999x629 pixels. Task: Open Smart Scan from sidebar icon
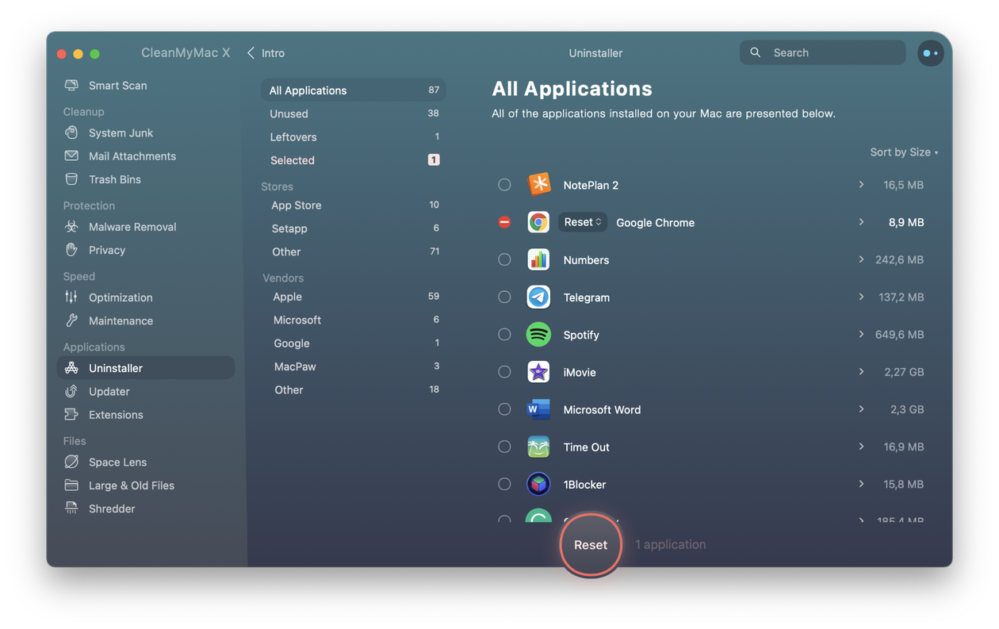click(x=71, y=85)
